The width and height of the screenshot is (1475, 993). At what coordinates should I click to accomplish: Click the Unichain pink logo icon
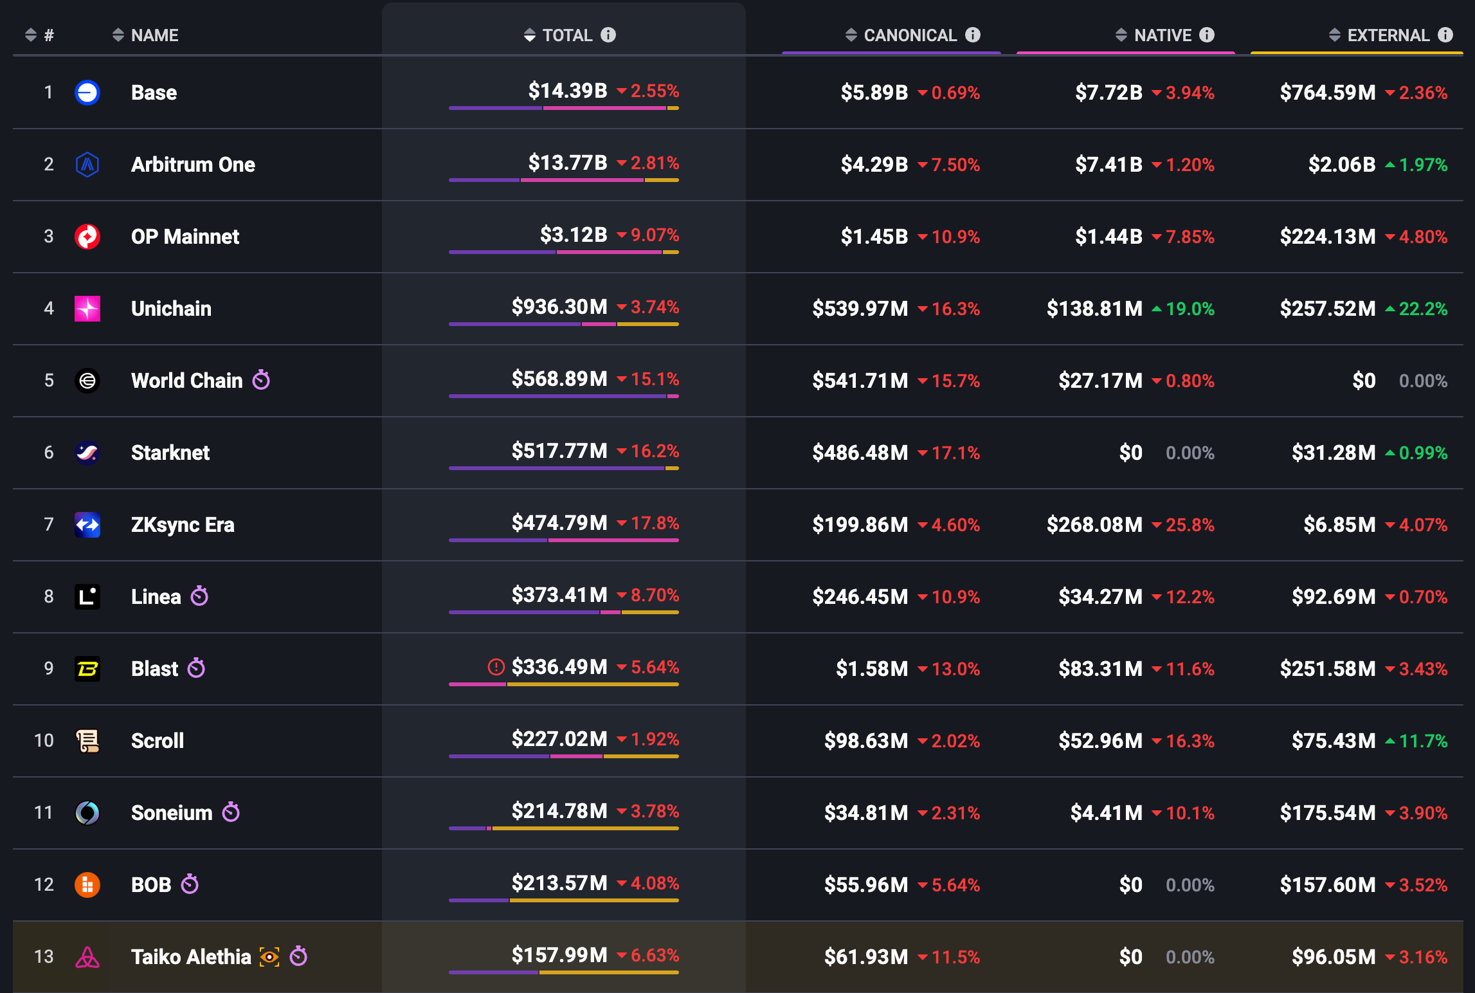[x=87, y=309]
